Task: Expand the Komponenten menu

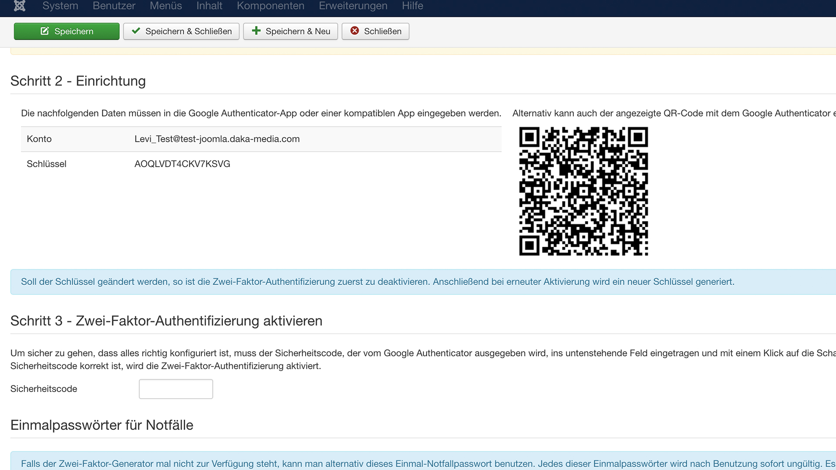Action: click(270, 6)
